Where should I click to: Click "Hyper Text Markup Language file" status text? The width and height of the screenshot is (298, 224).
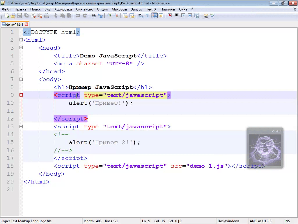click(x=26, y=221)
